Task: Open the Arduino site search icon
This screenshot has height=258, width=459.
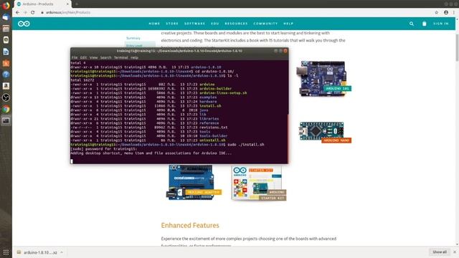Action: [x=412, y=24]
